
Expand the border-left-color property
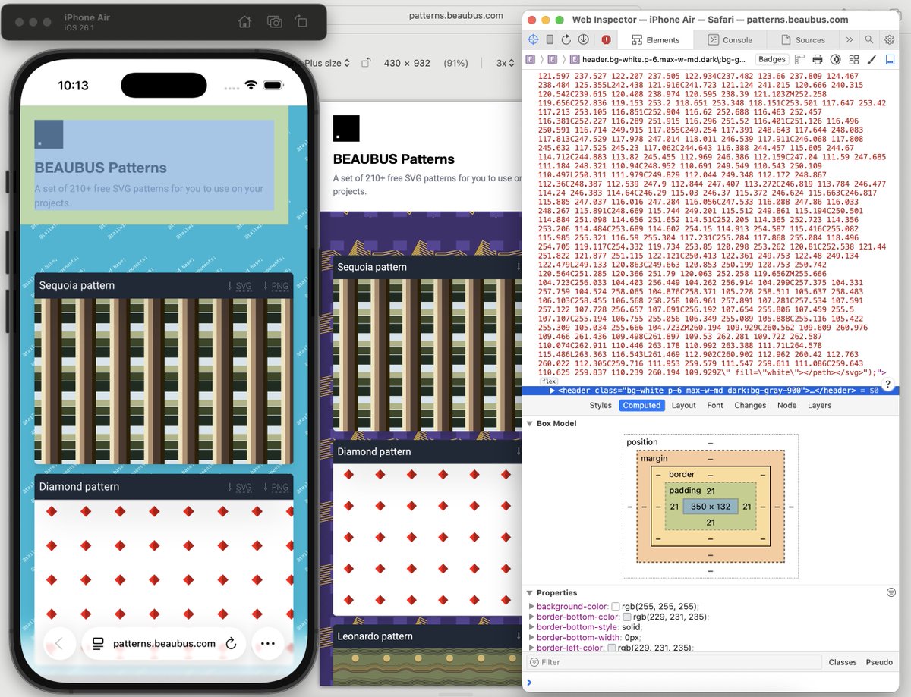tap(531, 648)
